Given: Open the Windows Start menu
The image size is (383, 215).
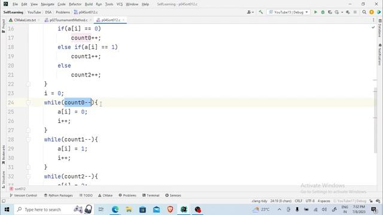Looking at the screenshot, I should coord(7,210).
